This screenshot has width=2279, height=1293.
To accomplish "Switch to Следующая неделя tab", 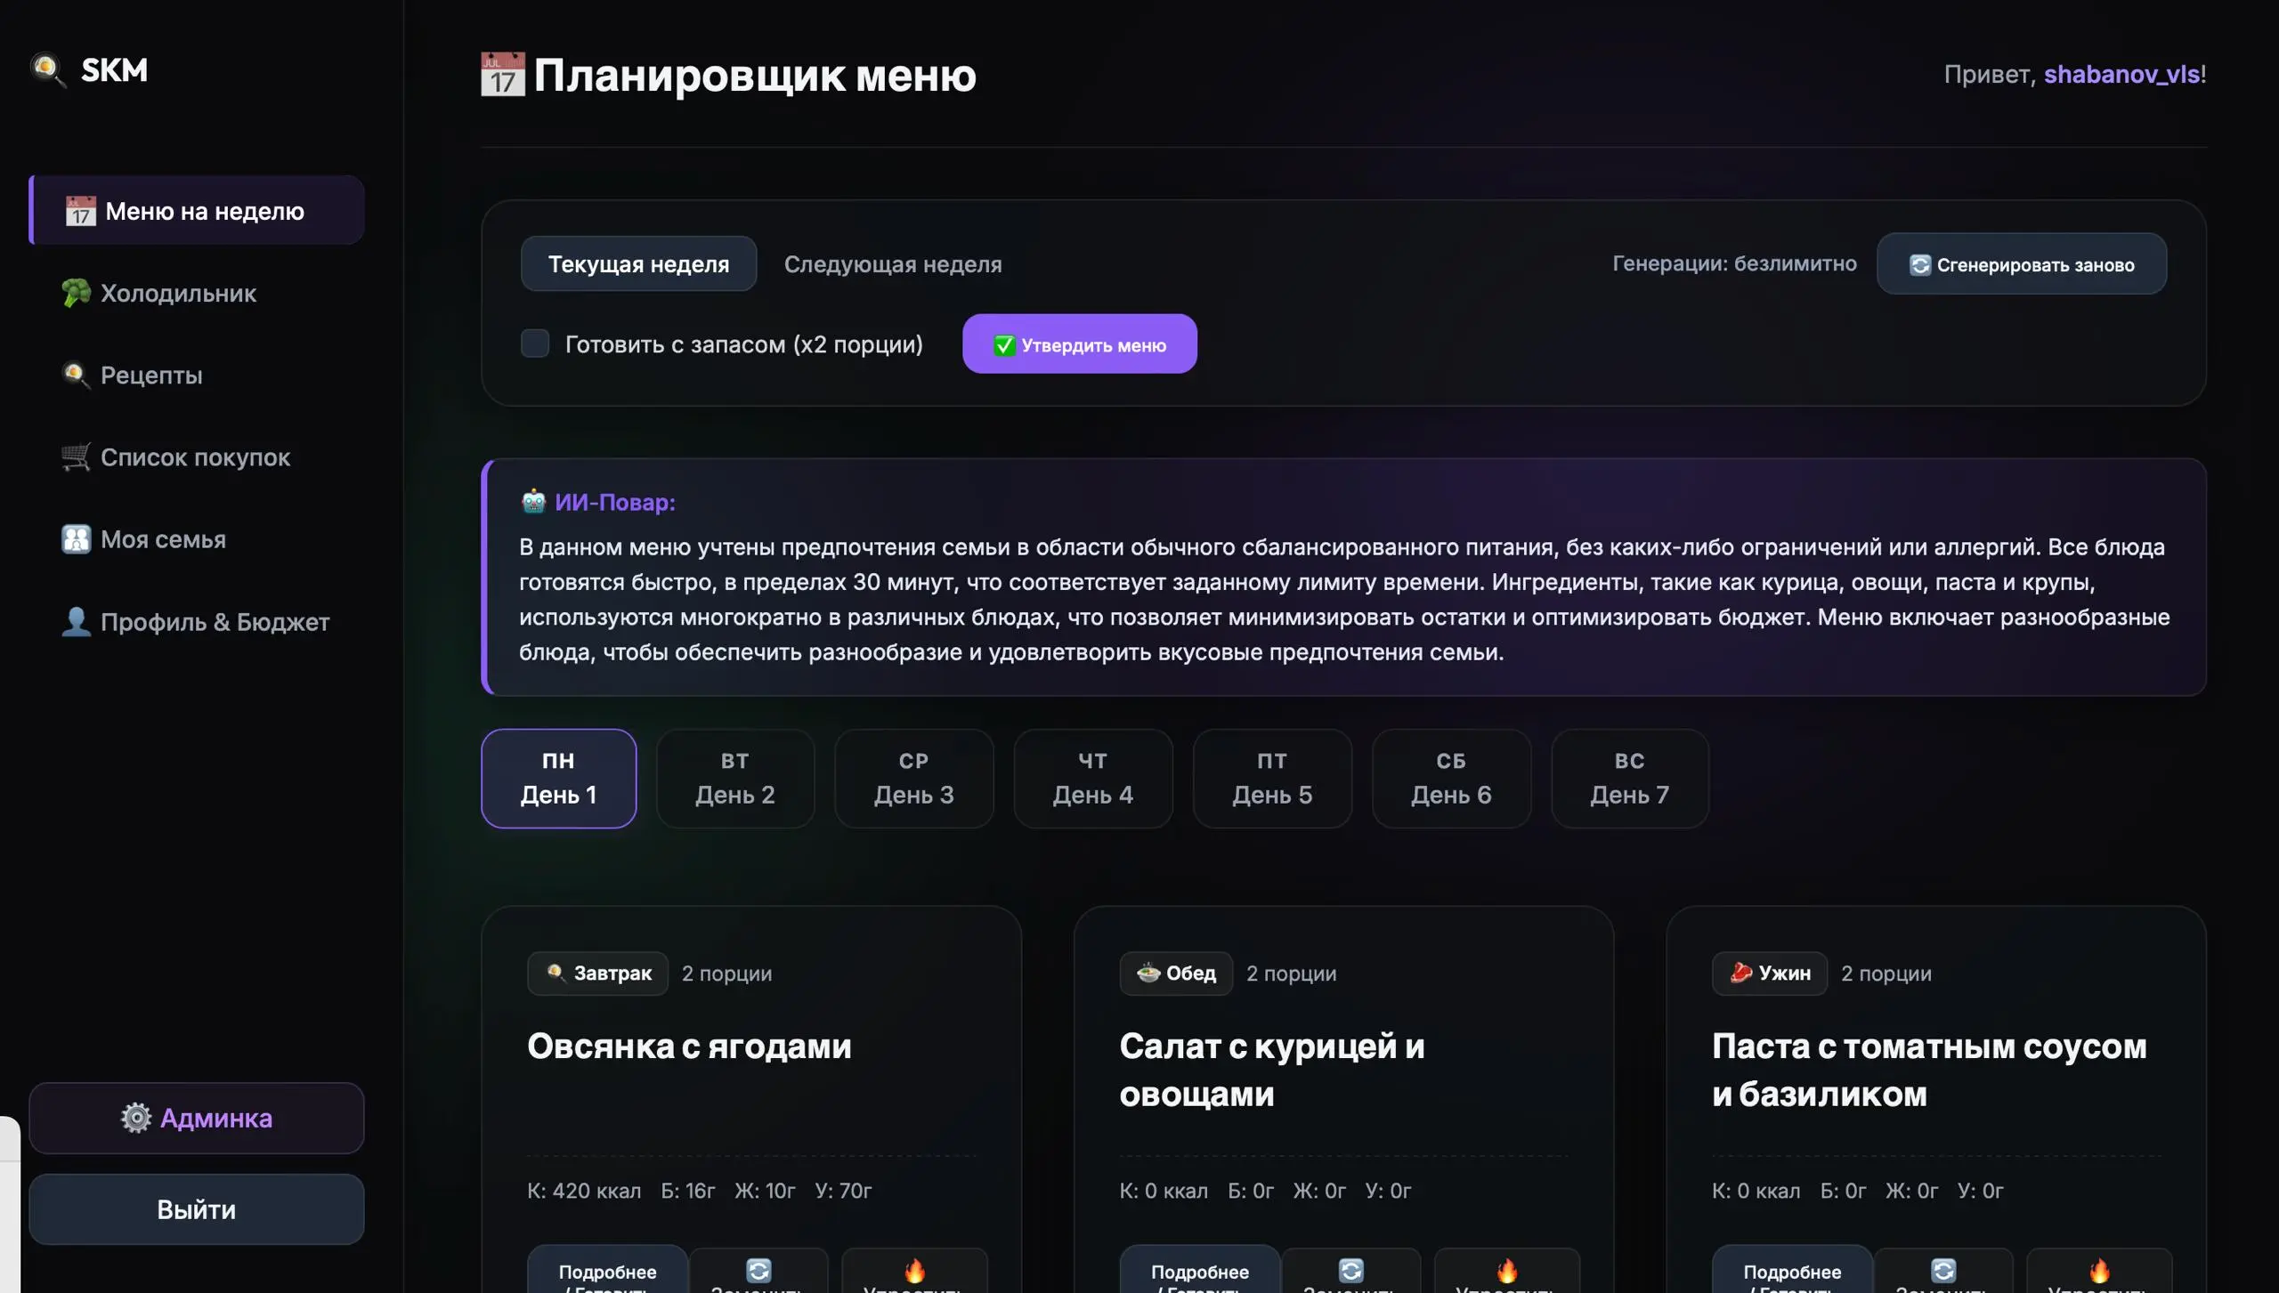I will pyautogui.click(x=893, y=263).
